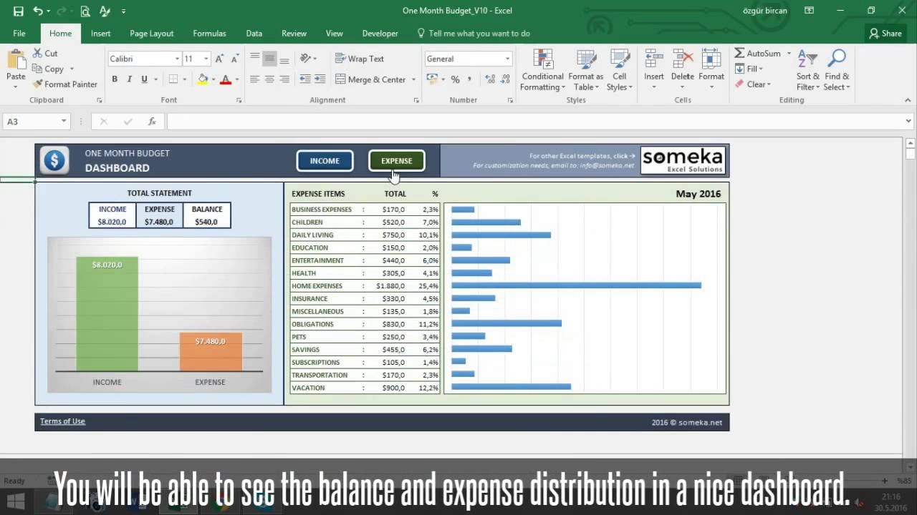Toggle Merge & Center
The height and width of the screenshot is (515, 917).
(x=371, y=79)
